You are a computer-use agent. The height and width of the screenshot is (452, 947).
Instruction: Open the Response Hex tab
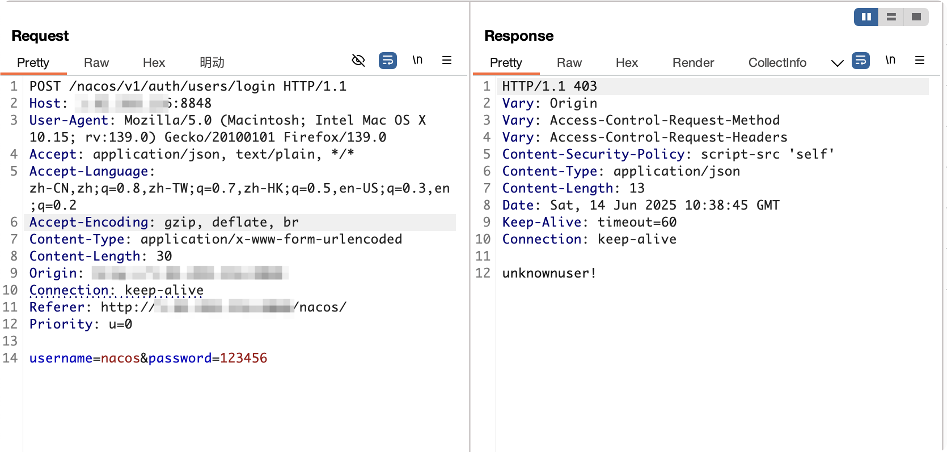tap(627, 63)
